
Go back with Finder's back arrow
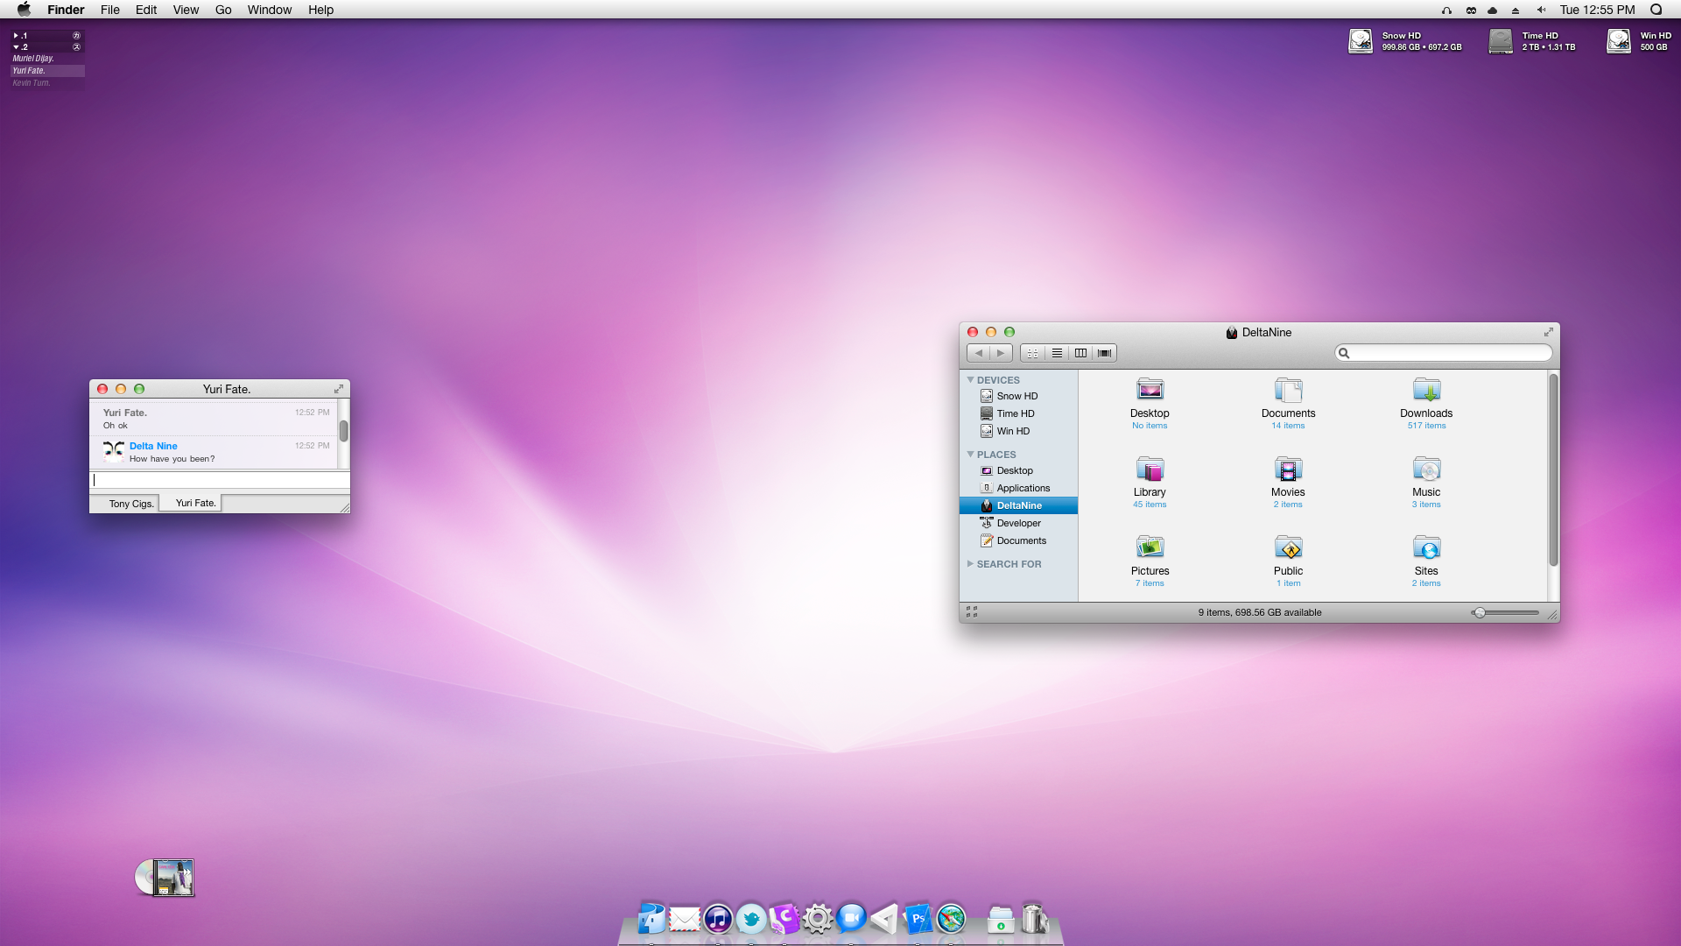click(978, 353)
